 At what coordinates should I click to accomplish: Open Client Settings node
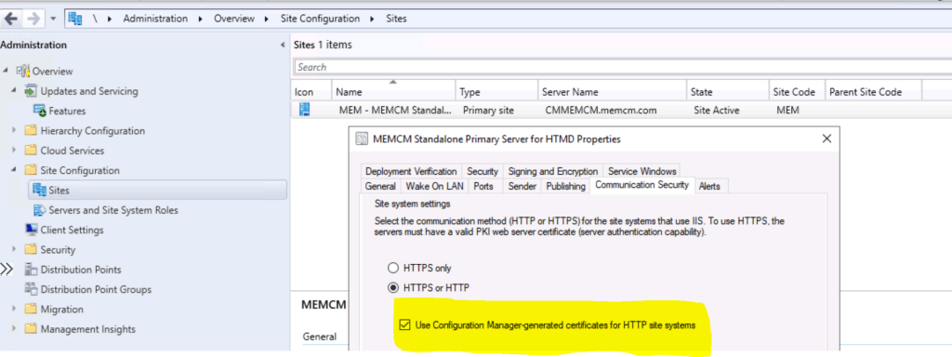point(72,231)
